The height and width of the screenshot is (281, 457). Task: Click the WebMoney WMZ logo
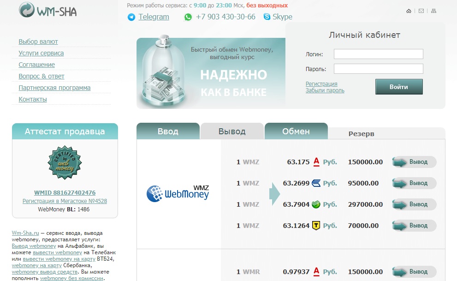[178, 193]
